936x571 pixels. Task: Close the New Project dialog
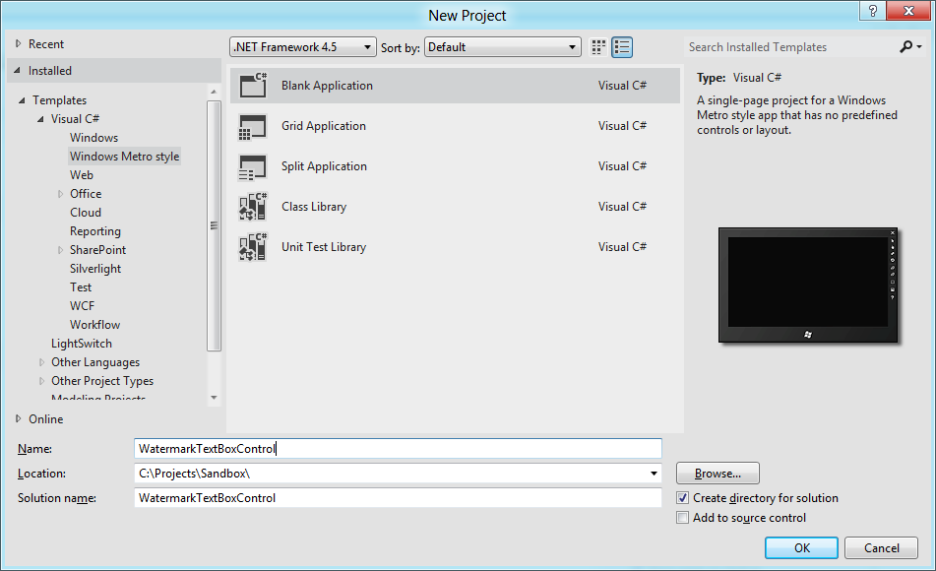click(x=908, y=11)
